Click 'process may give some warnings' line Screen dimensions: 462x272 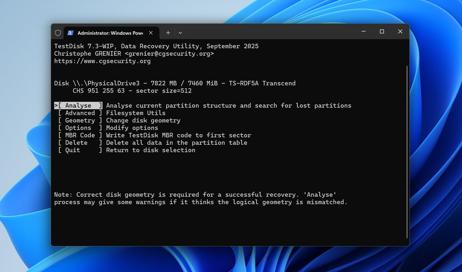201,202
